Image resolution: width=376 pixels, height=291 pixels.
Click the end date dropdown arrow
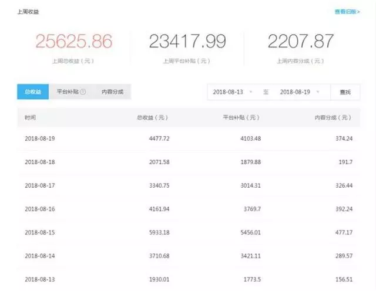[318, 92]
